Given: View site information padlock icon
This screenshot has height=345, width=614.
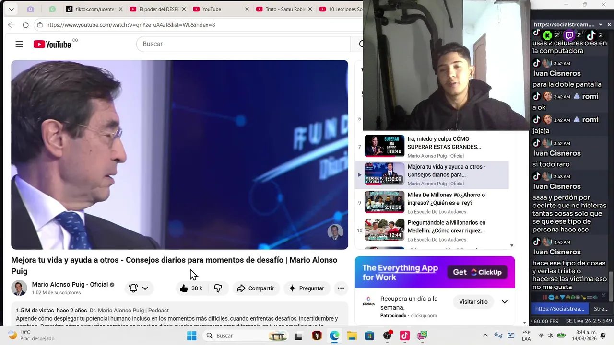Looking at the screenshot, I should click(40, 25).
